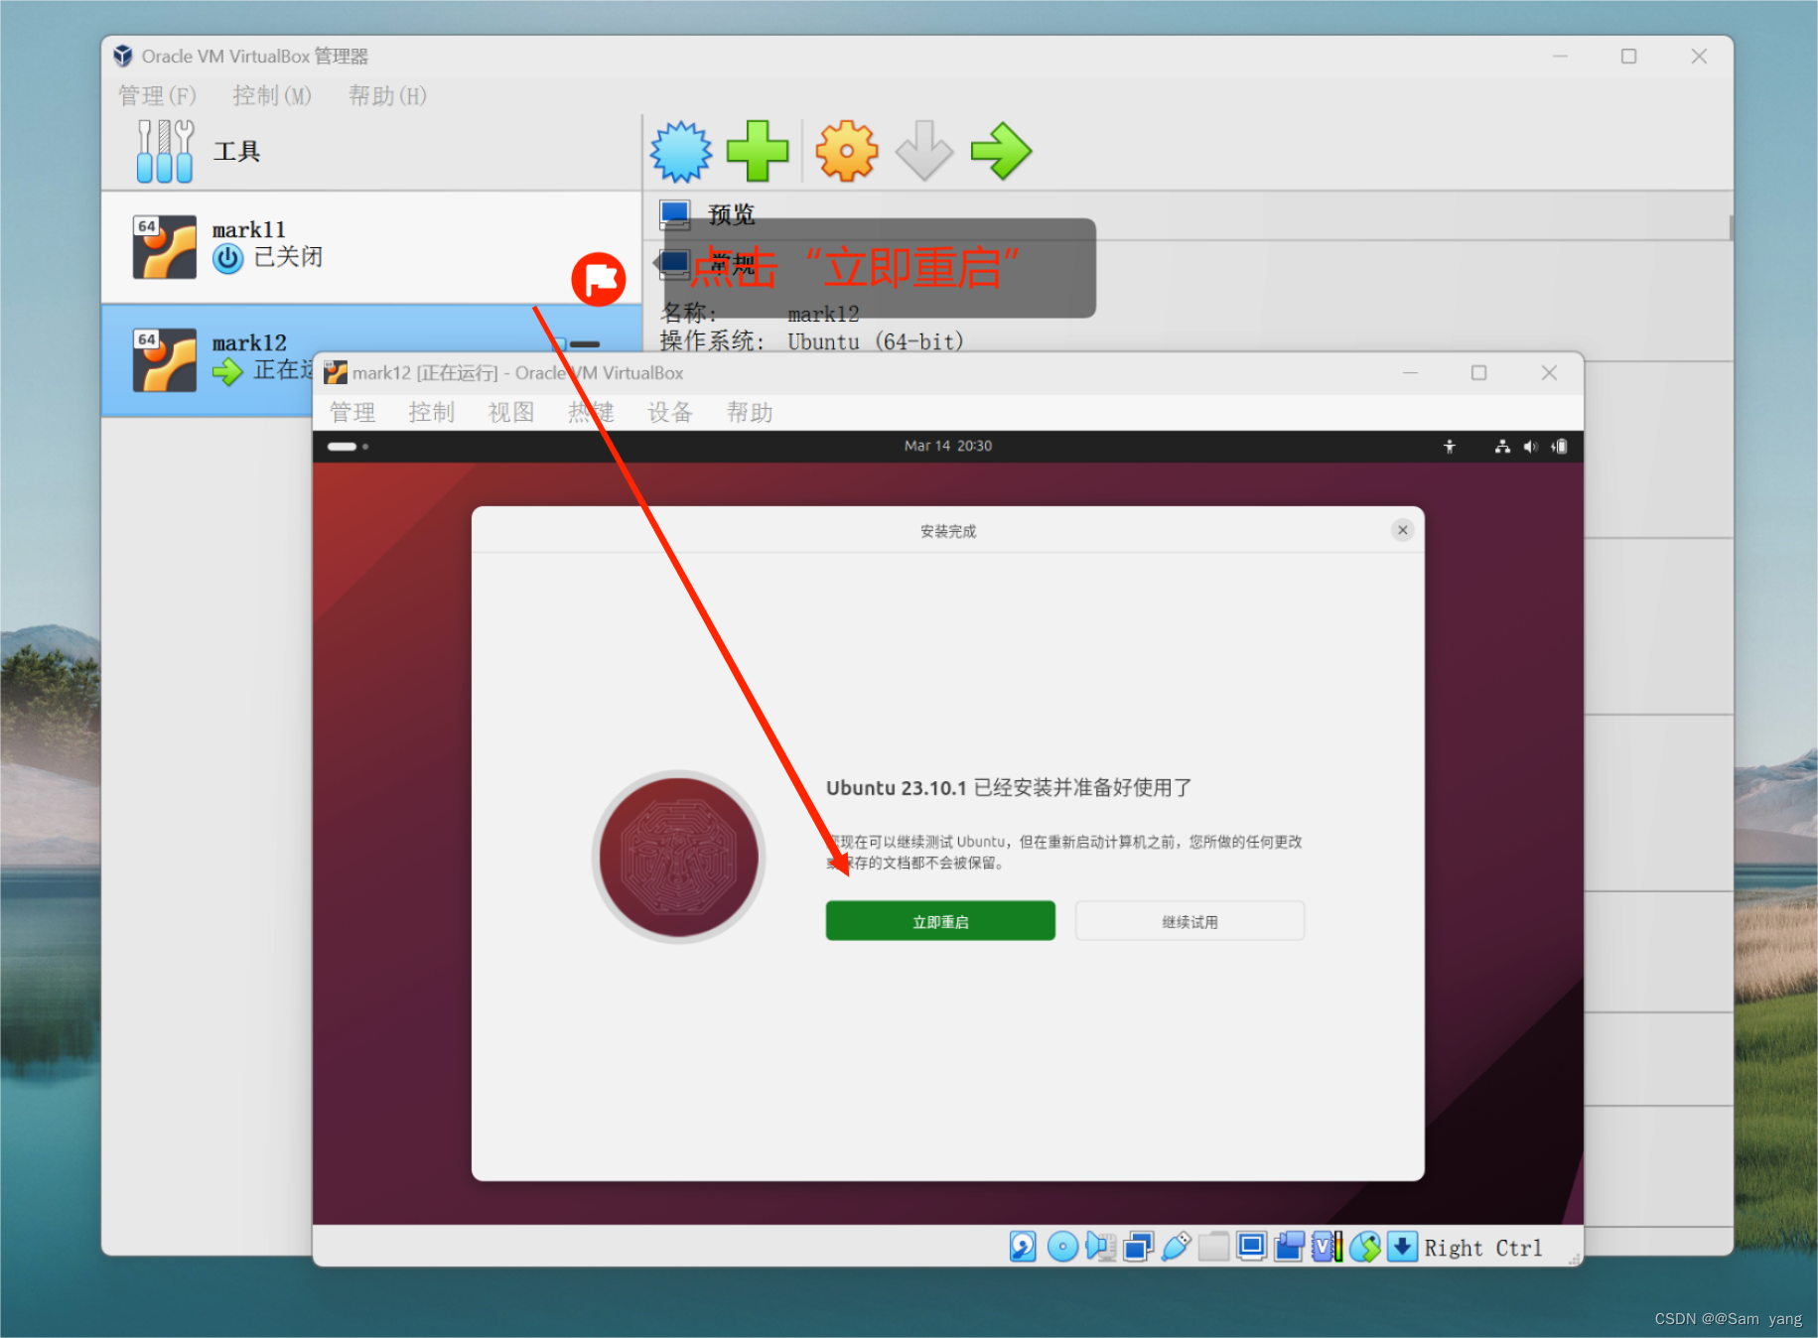1818x1338 pixels.
Task: Click the audio speaker status bar icon
Action: 1100,1246
